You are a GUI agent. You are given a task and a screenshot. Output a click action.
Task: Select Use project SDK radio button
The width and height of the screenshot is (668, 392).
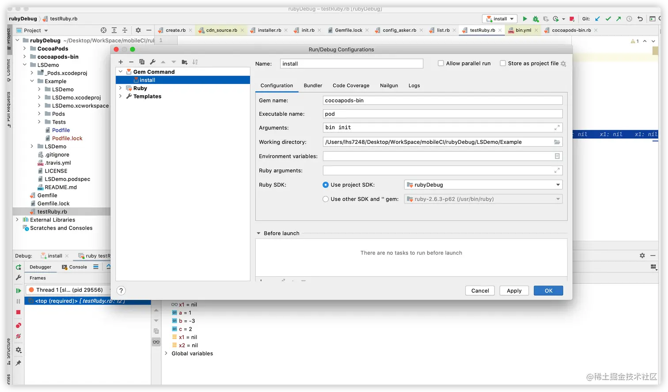(x=326, y=185)
